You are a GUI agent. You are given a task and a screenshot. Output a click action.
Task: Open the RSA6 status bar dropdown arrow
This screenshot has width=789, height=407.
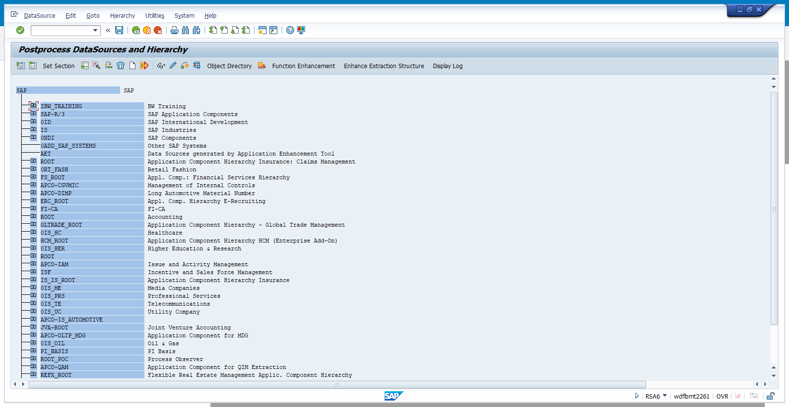click(665, 396)
